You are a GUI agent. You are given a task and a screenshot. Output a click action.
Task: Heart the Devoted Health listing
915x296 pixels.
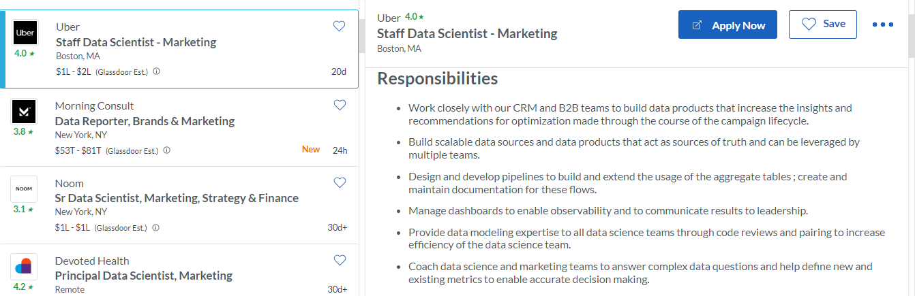coord(339,260)
